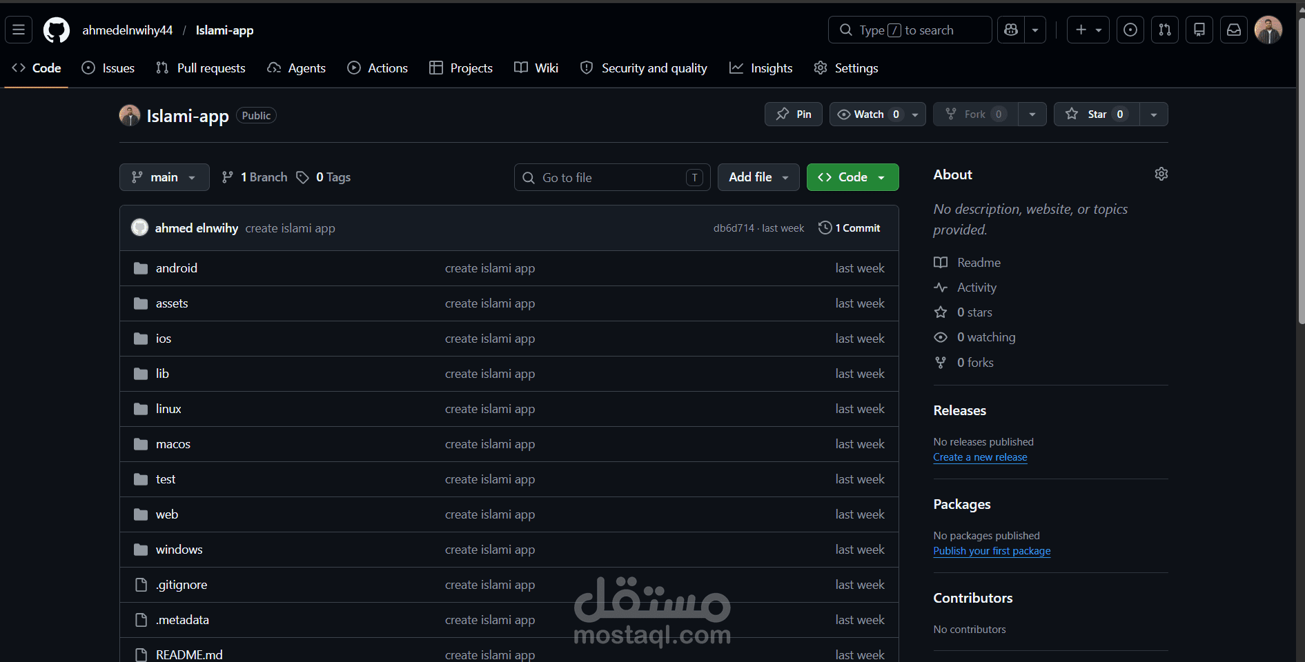Viewport: 1305px width, 662px height.
Task: Click the tag icon next to 0 Tags
Action: (x=302, y=177)
